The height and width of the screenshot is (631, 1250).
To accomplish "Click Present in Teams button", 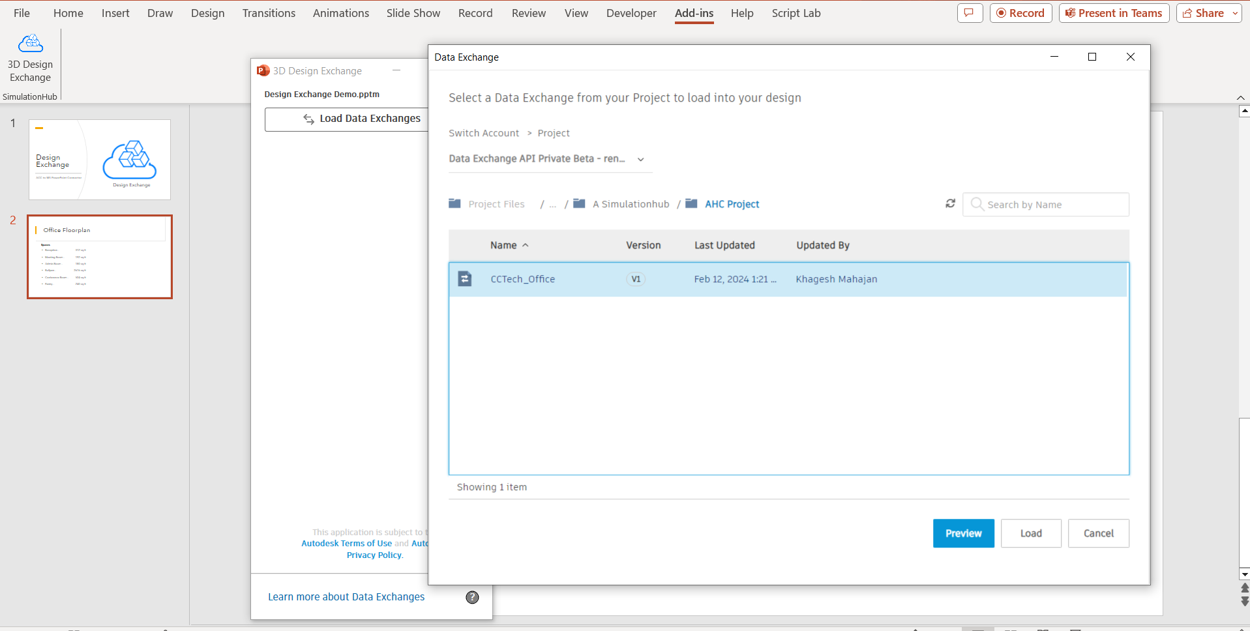I will (x=1114, y=13).
